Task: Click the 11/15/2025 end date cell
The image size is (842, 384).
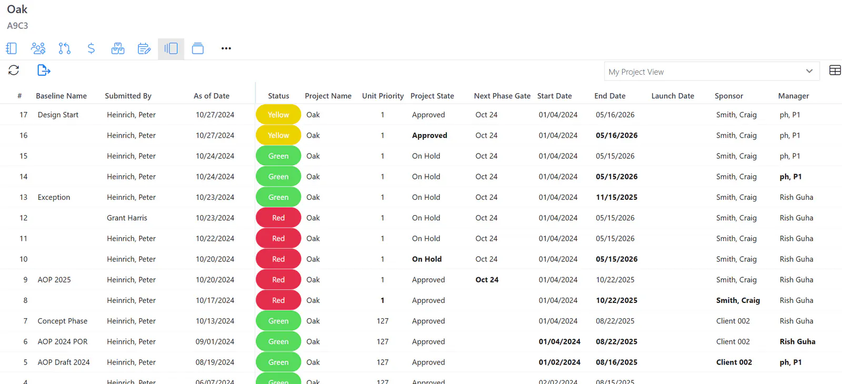Action: (x=616, y=197)
